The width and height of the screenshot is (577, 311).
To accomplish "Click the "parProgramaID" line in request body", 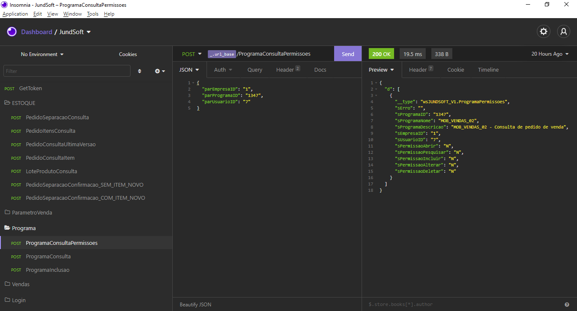I will click(233, 96).
